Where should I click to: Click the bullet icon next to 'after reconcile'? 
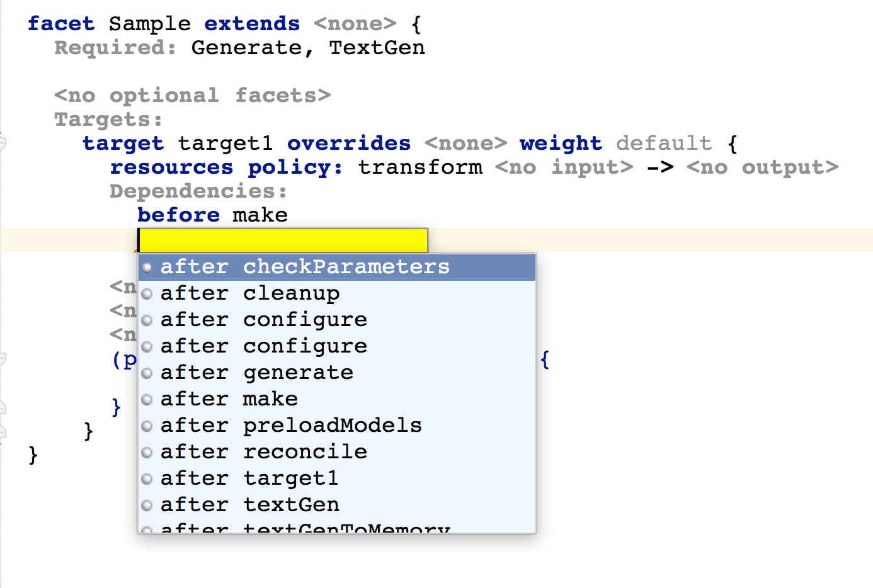[x=147, y=453]
